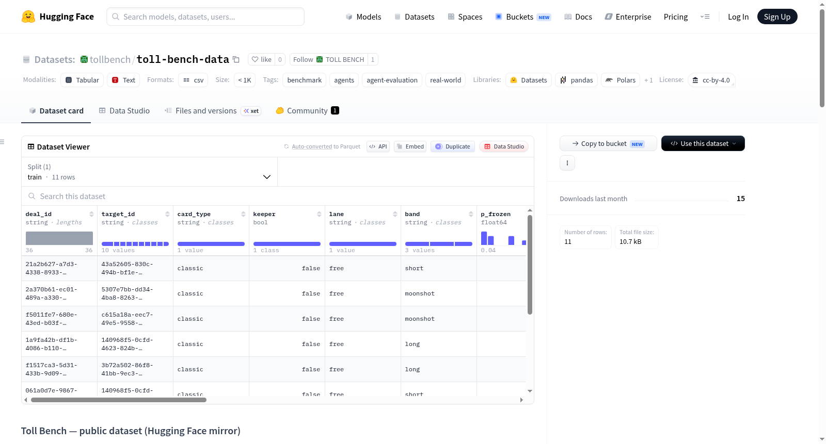The image size is (826, 444).
Task: Filter by the Text modality tag
Action: coord(124,80)
